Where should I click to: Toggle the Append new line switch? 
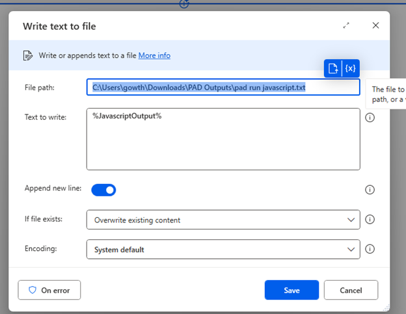[103, 190]
